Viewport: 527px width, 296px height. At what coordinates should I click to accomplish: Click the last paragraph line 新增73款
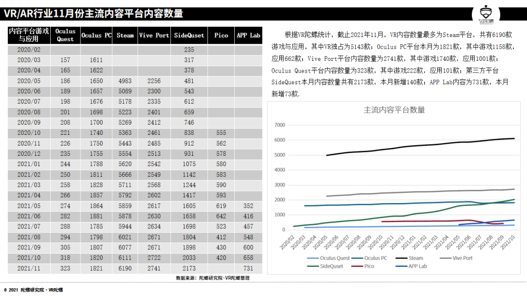[x=285, y=94]
